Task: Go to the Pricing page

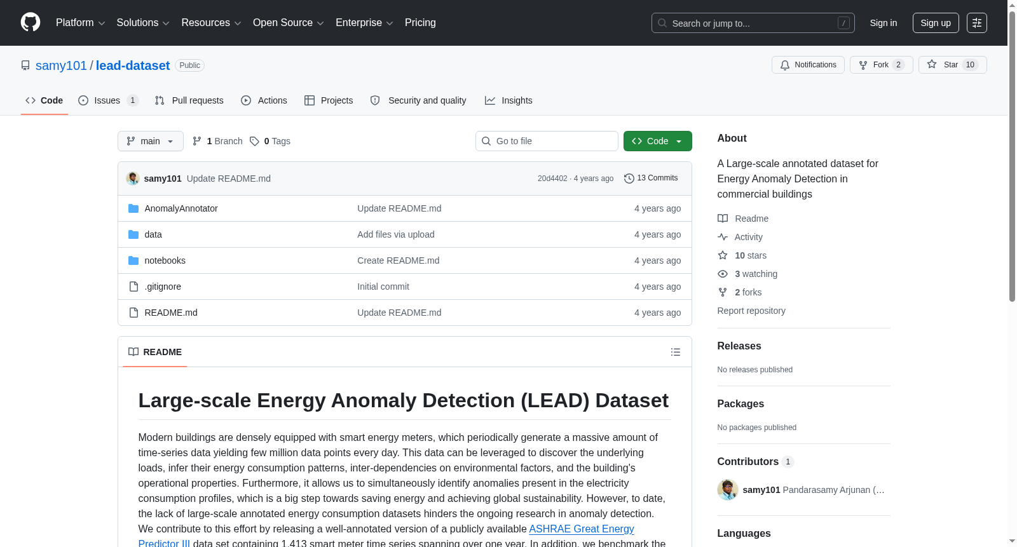Action: (420, 23)
